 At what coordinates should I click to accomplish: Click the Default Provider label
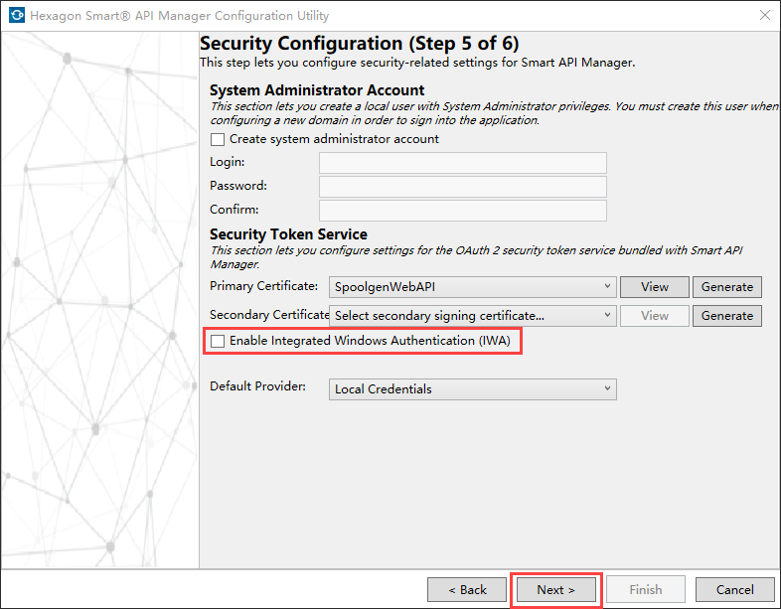(257, 385)
